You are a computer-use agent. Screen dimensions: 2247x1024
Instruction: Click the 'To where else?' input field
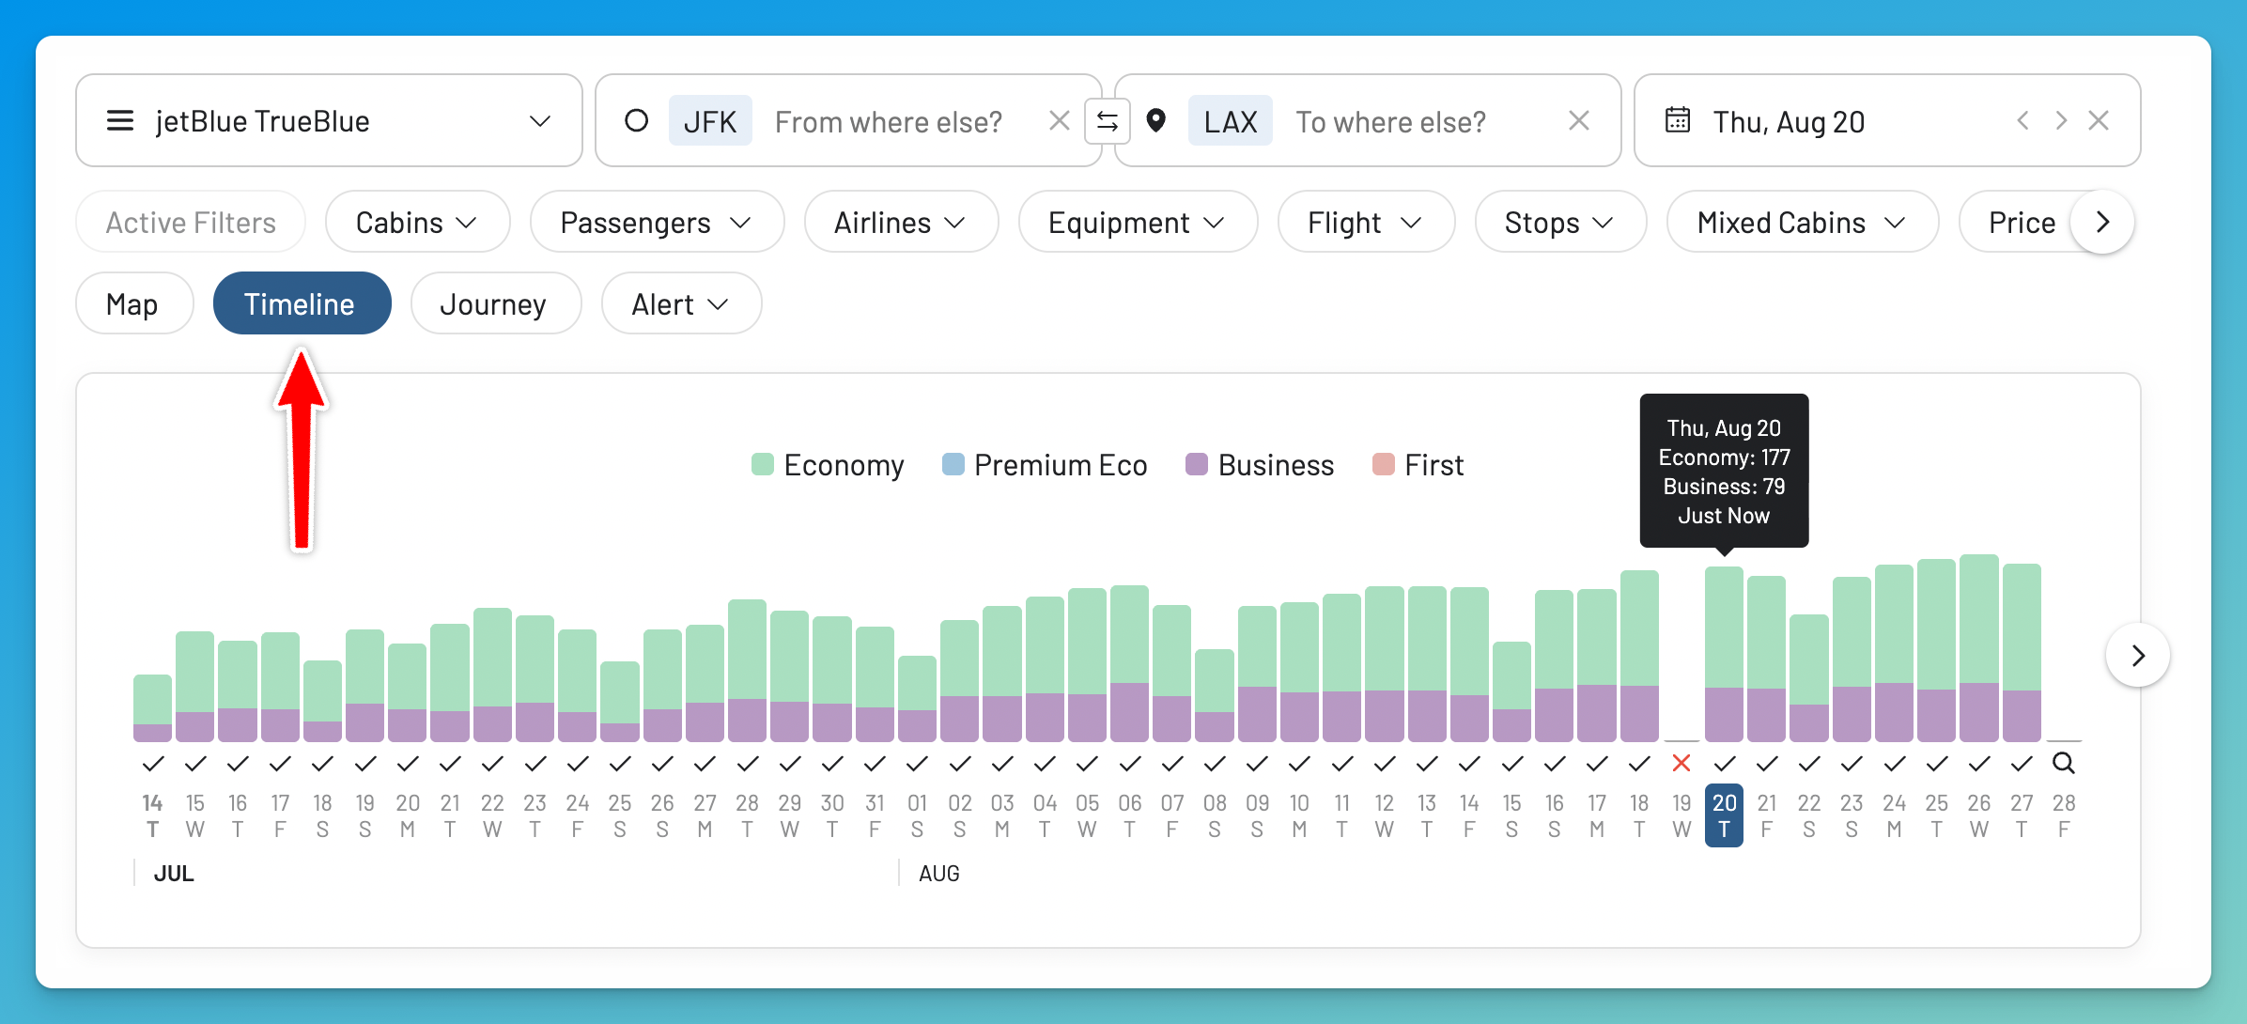[1391, 121]
